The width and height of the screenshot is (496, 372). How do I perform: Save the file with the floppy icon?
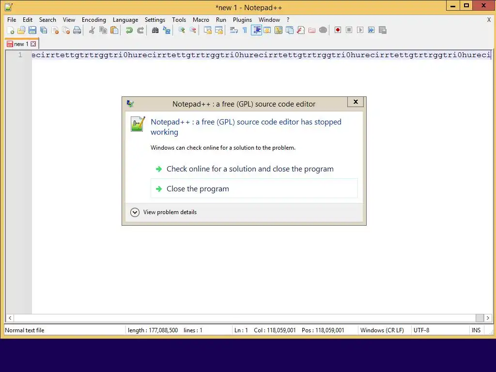[x=32, y=30]
